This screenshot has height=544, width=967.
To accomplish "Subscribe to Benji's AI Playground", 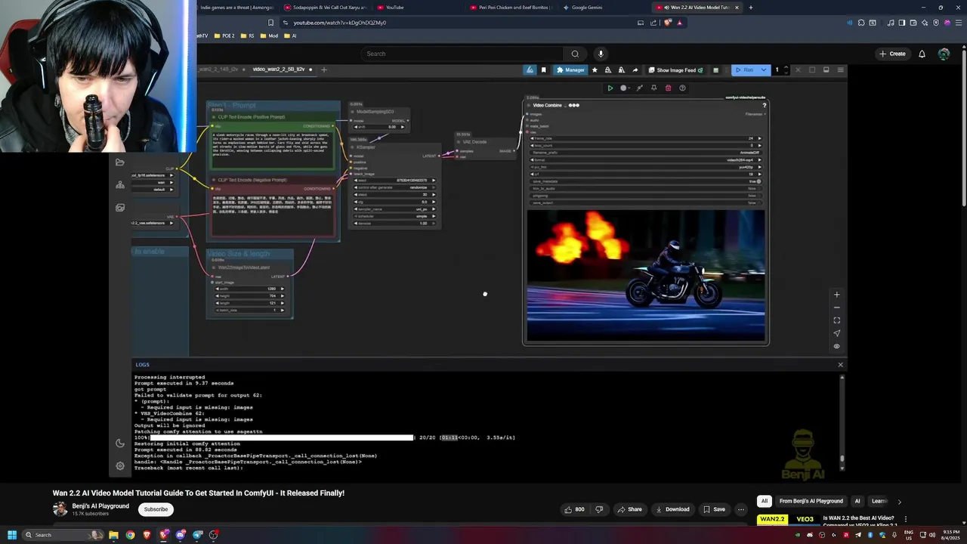I will click(156, 509).
